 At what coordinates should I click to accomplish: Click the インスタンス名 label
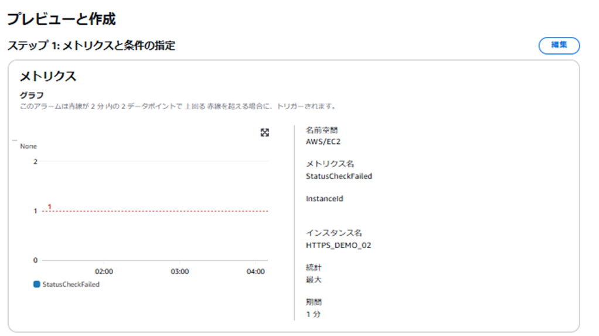pos(333,233)
